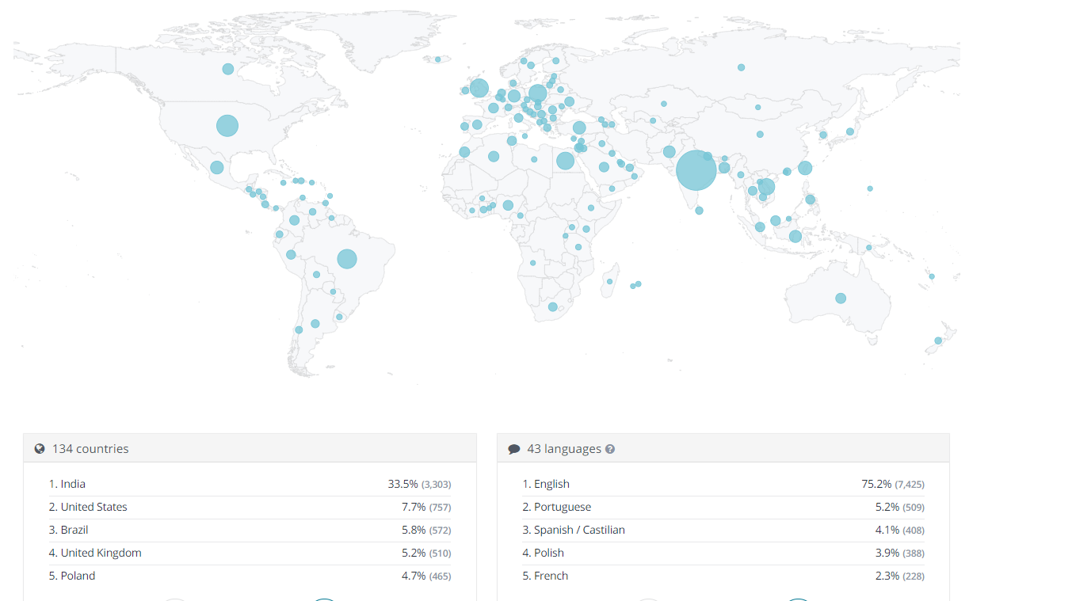1072x601 pixels.
Task: Select the New Zealand bubble on the map
Action: tap(938, 340)
